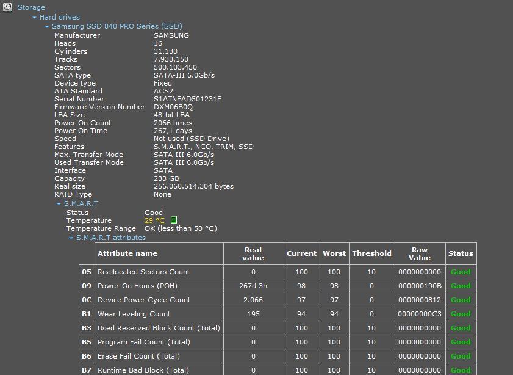Collapse the S.M.A.R.T attributes arrow

pos(71,238)
